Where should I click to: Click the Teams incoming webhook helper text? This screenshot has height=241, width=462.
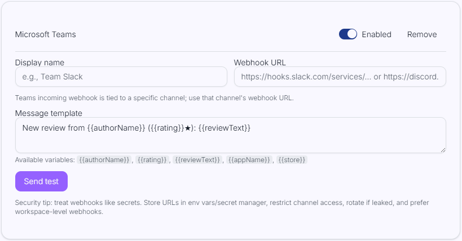[154, 97]
